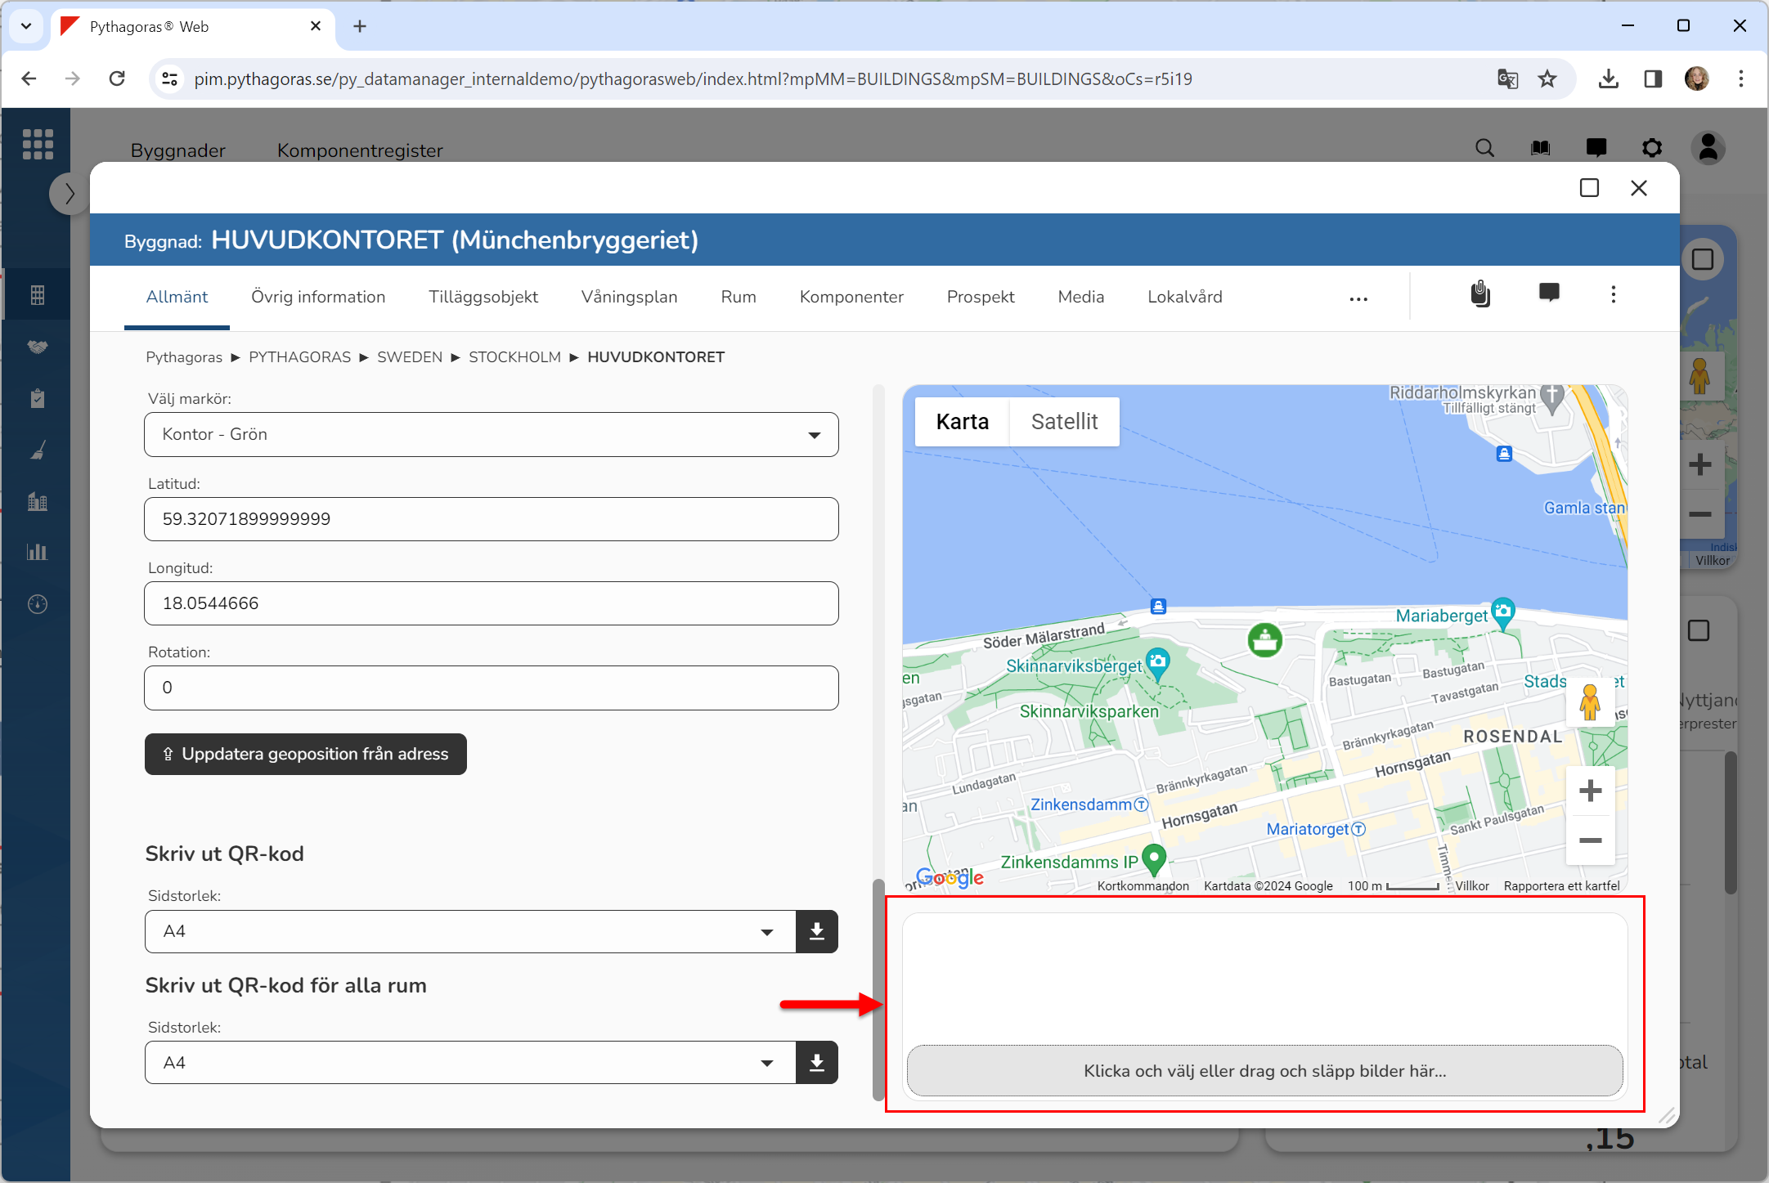
Task: Open the Välj markör dropdown
Action: (x=491, y=435)
